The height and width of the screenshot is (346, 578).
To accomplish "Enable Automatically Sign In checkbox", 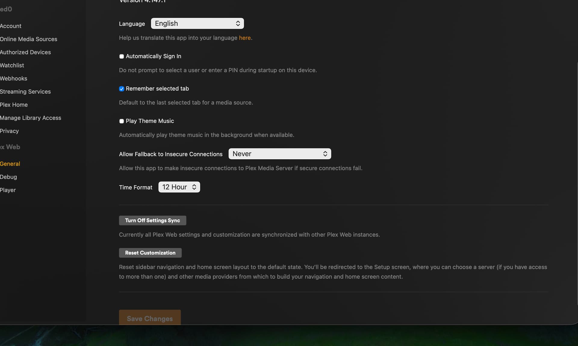I will [122, 56].
